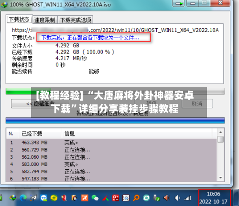This screenshot has height=206, width=239.
Task: Open the teal circle tray icon
Action: [x=146, y=198]
